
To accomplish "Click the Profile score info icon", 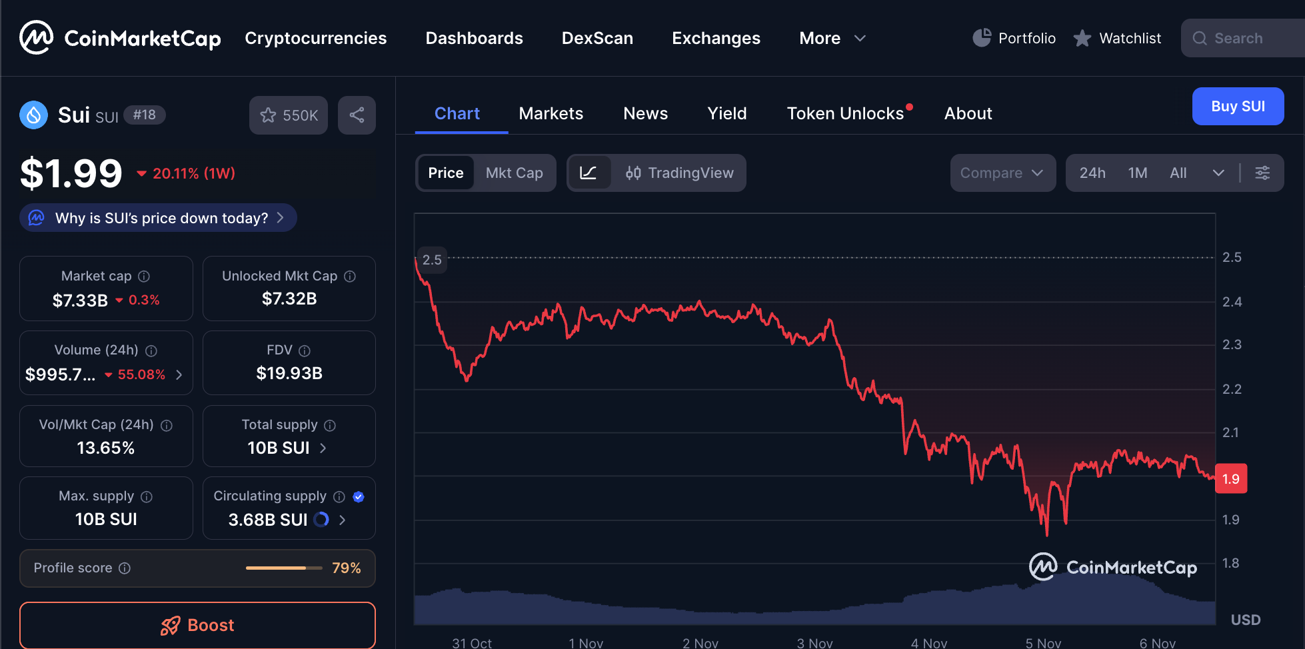I will pyautogui.click(x=125, y=568).
